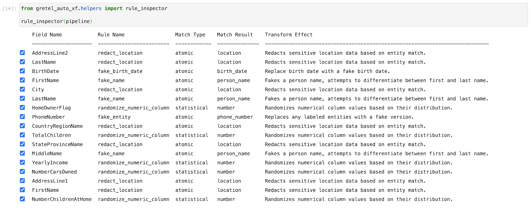Click the Transform Effect column header
The image size is (531, 208).
point(289,35)
